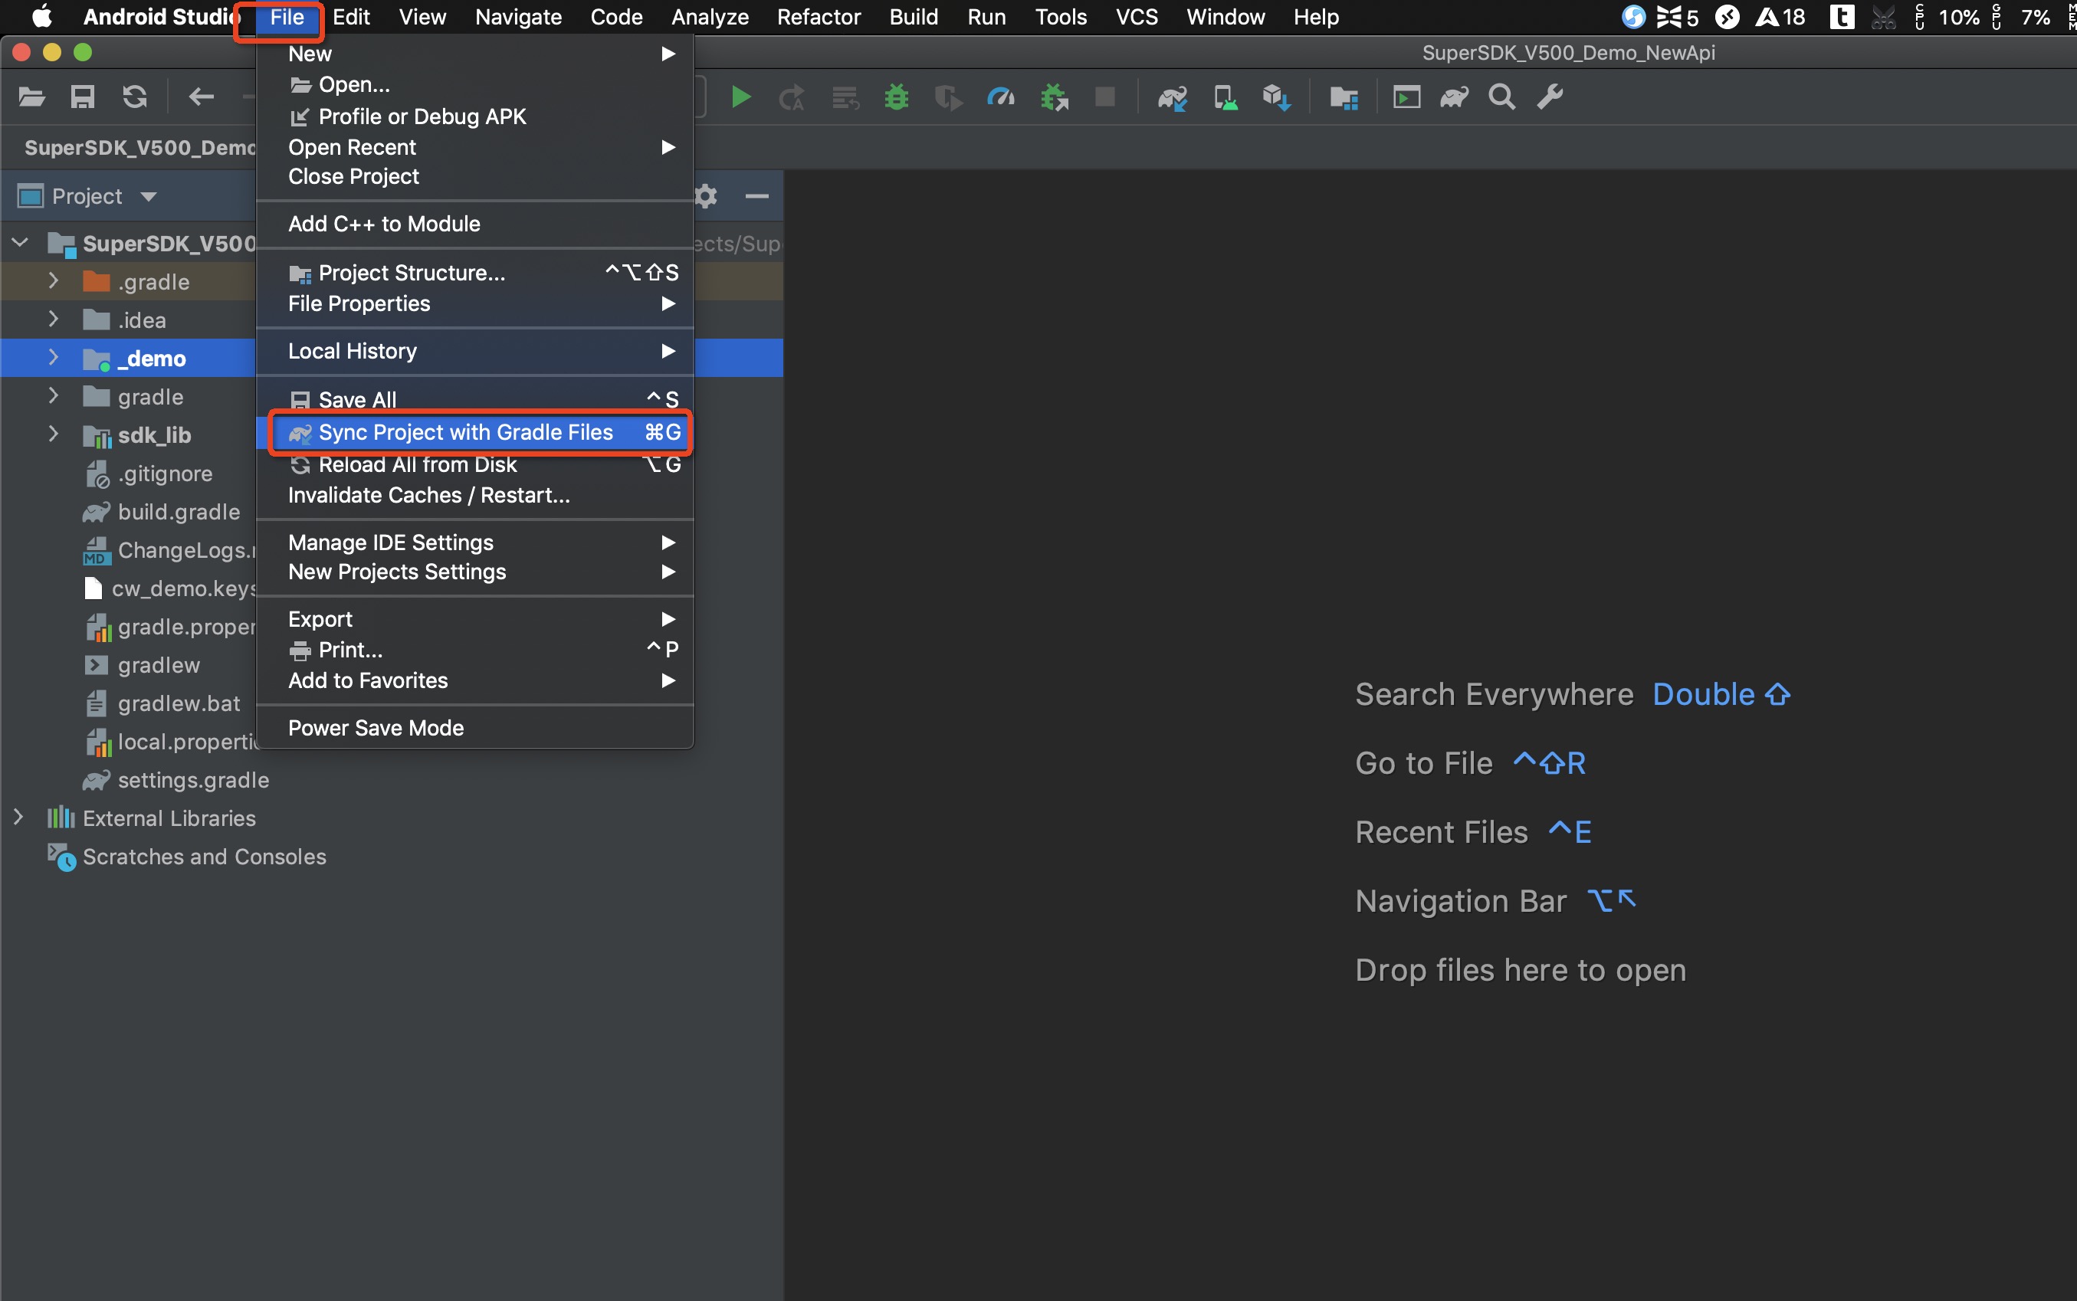Open the Edit menu
The width and height of the screenshot is (2077, 1301).
351,16
